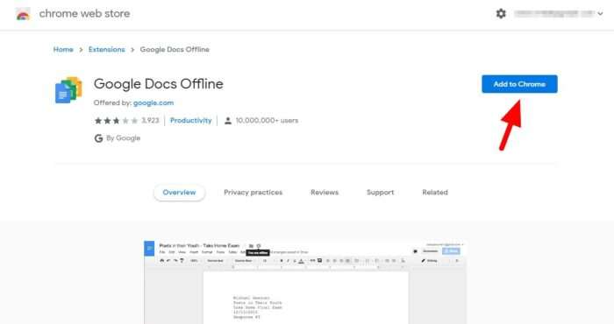Image resolution: width=614 pixels, height=324 pixels.
Task: Go to the Home breadcrumb link
Action: [x=63, y=50]
